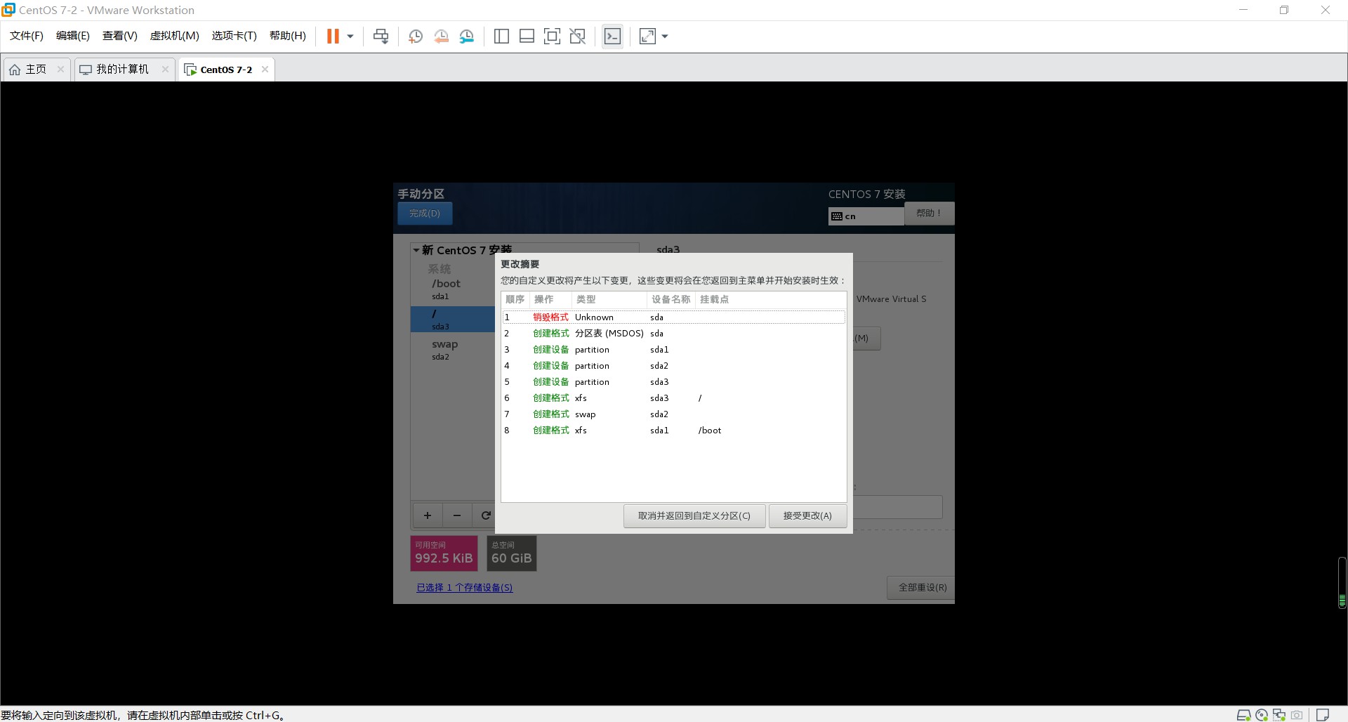This screenshot has height=722, width=1348.
Task: Select row 8 创建格式 xfs /boot
Action: click(673, 431)
